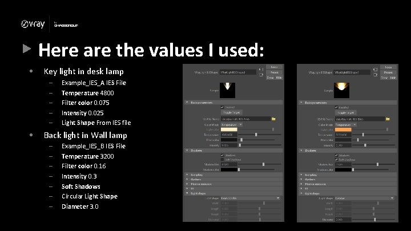Click Temperature slider handle in left panel
This screenshot has height=231, width=411.
[256, 135]
